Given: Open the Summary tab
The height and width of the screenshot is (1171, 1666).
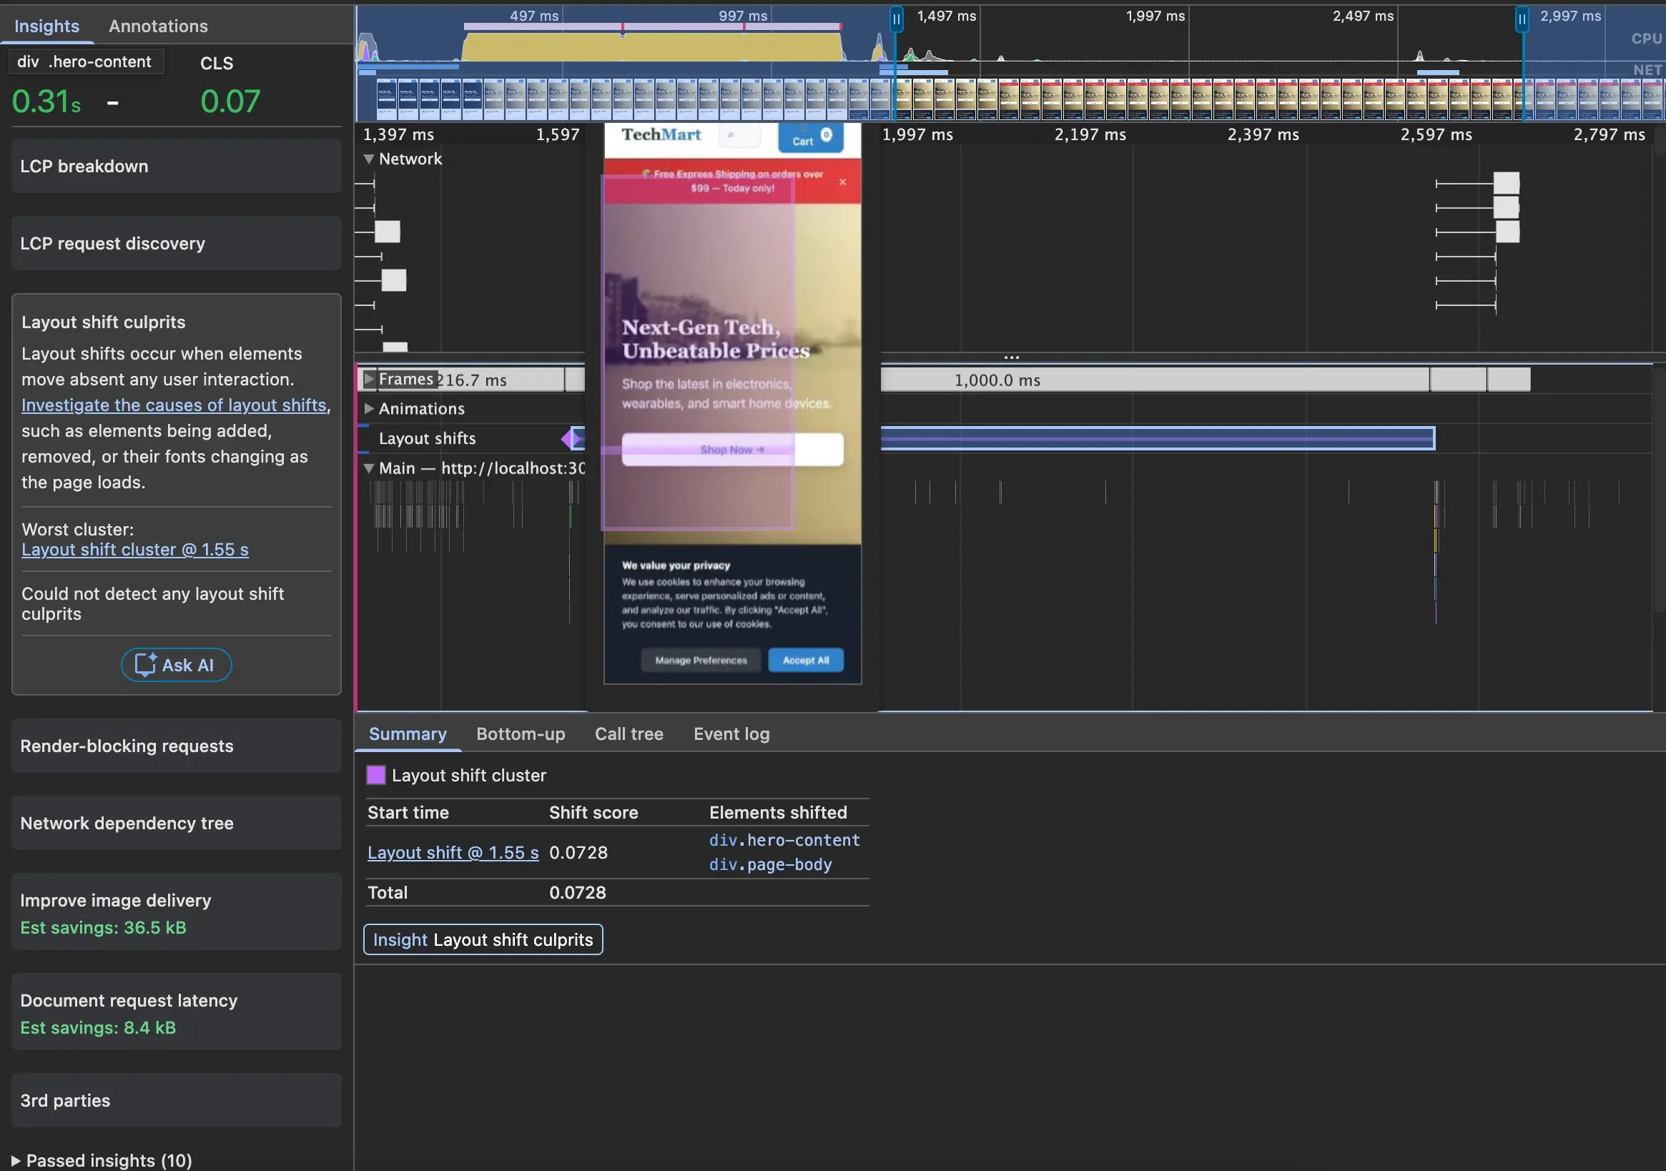Looking at the screenshot, I should tap(408, 733).
